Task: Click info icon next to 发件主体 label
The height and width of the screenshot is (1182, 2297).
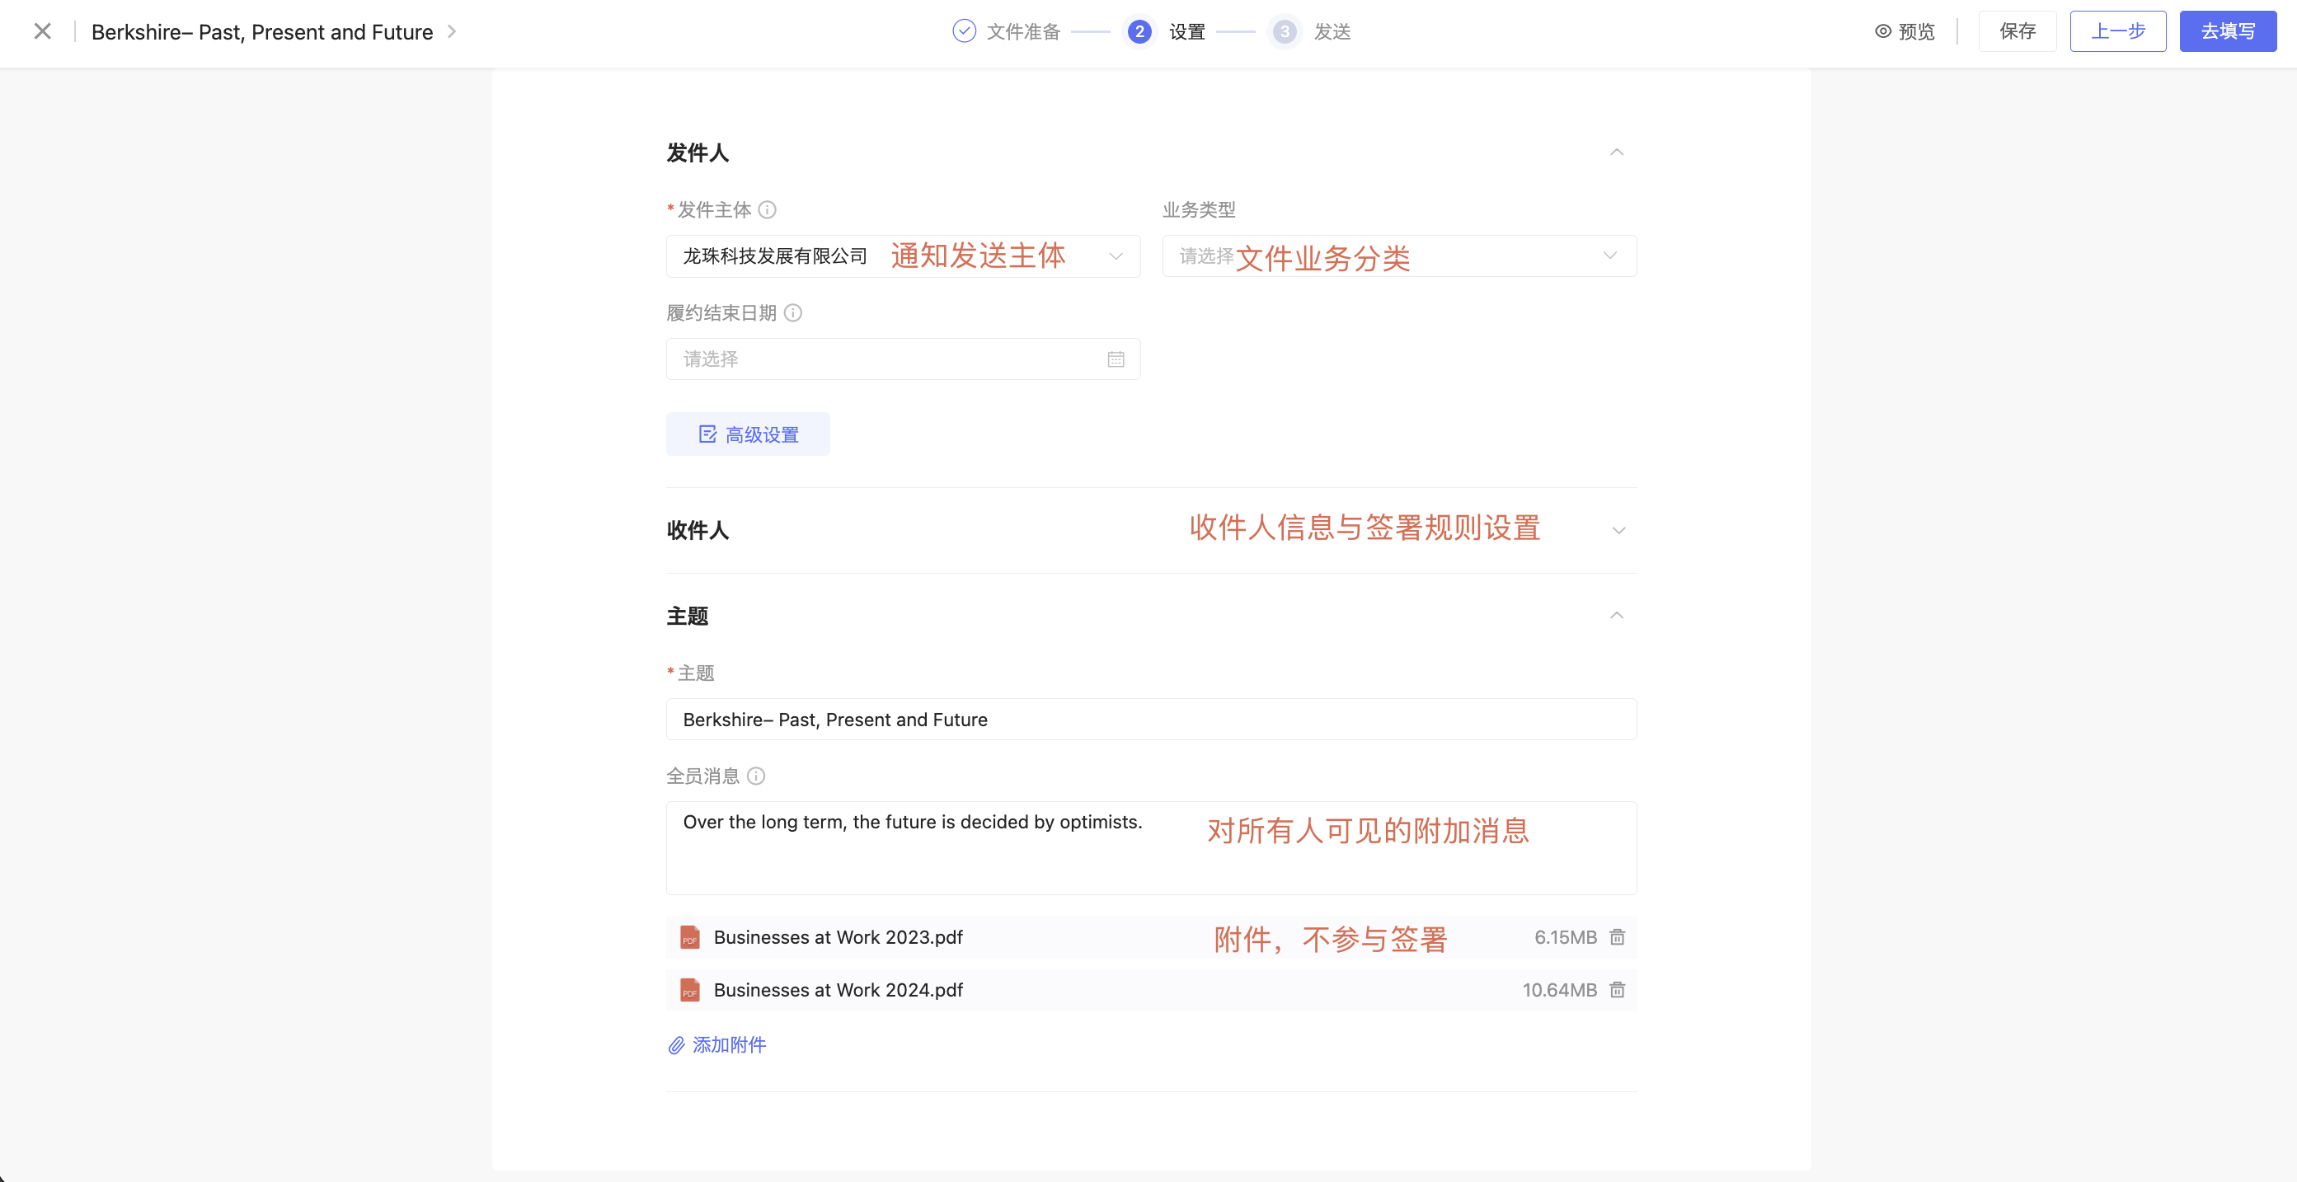Action: point(767,209)
